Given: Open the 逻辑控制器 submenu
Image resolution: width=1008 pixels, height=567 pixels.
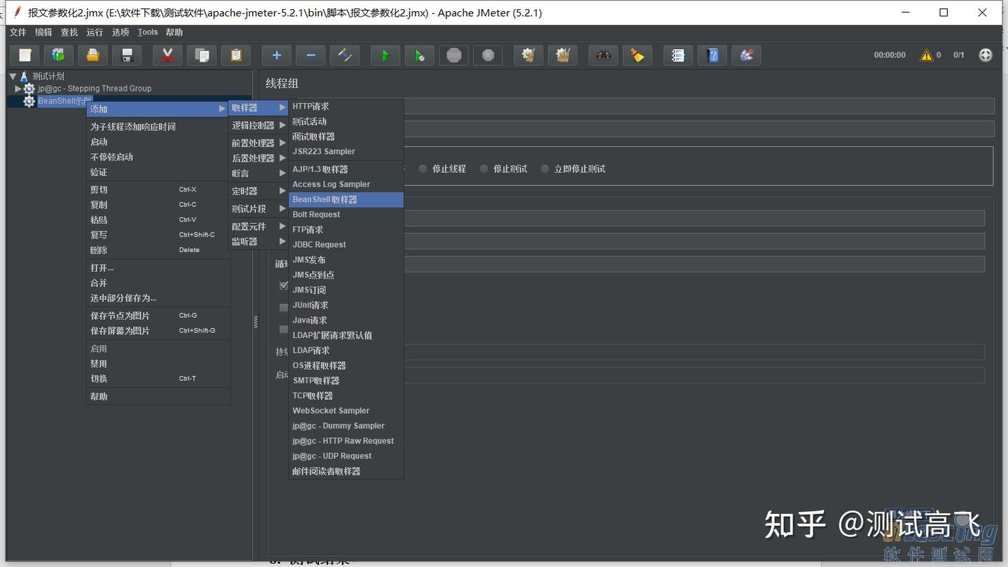Looking at the screenshot, I should tap(258, 125).
